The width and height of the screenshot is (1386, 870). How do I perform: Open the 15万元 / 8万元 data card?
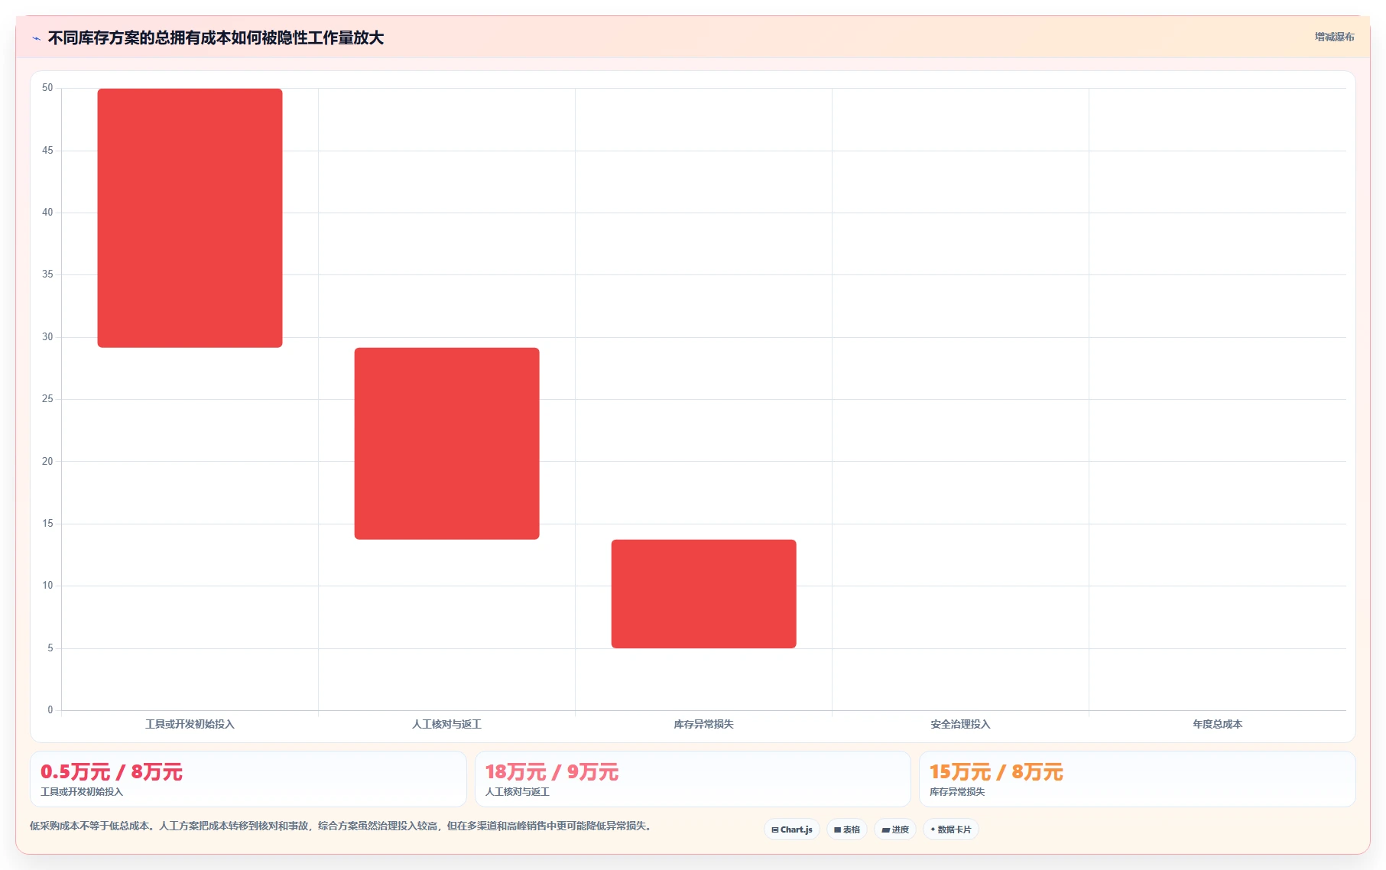1137,779
